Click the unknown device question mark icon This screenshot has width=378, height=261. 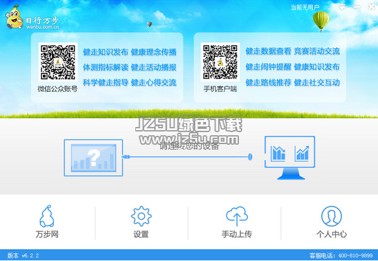pyautogui.click(x=94, y=158)
